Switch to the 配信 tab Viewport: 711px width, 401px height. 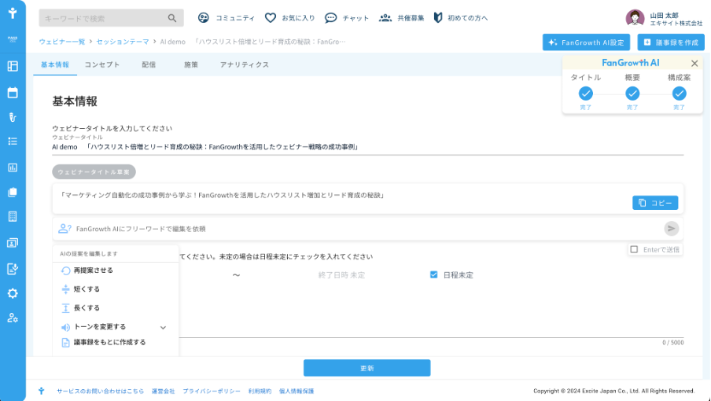149,64
